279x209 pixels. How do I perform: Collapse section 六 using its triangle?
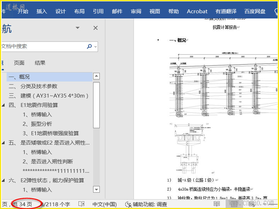[3, 180]
